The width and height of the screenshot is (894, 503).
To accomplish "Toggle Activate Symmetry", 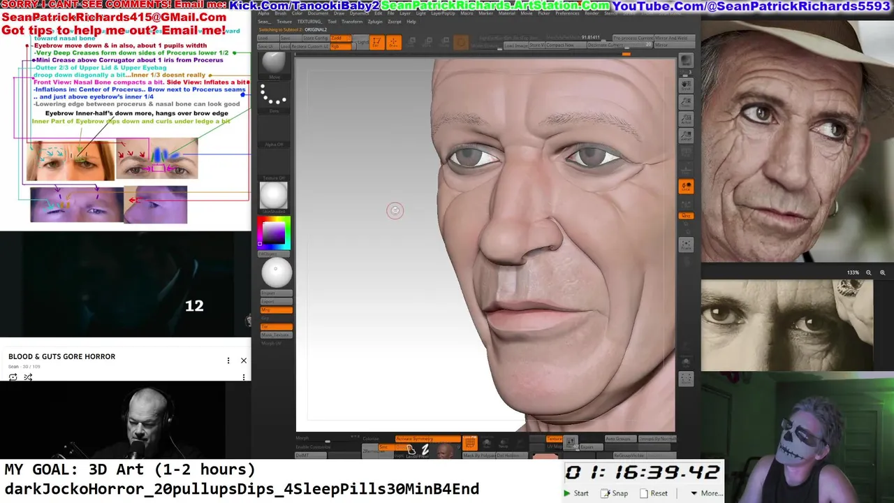I will [427, 439].
